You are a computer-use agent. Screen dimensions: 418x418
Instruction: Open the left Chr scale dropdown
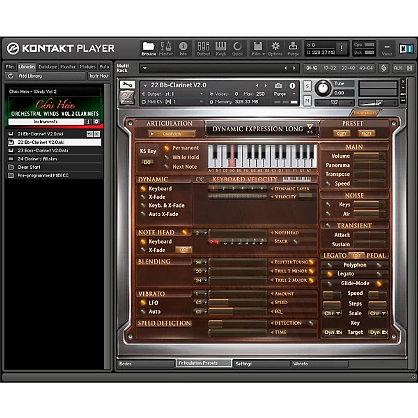[x=332, y=313]
